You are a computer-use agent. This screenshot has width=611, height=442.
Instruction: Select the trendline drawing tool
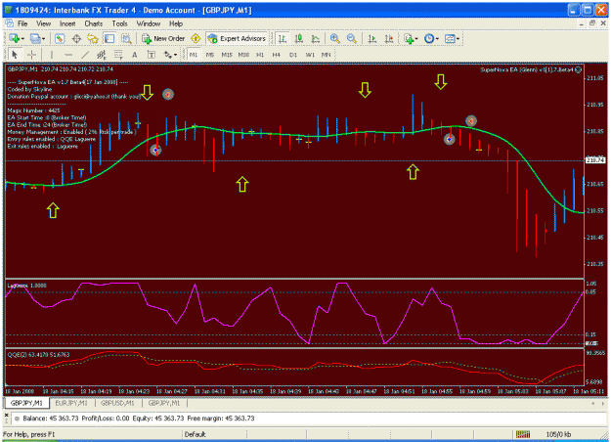point(84,55)
